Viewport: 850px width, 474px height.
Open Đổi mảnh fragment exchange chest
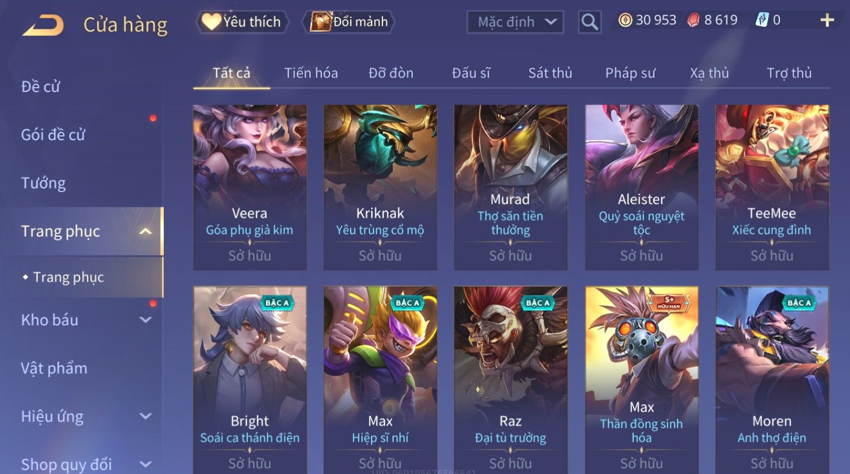pyautogui.click(x=349, y=22)
